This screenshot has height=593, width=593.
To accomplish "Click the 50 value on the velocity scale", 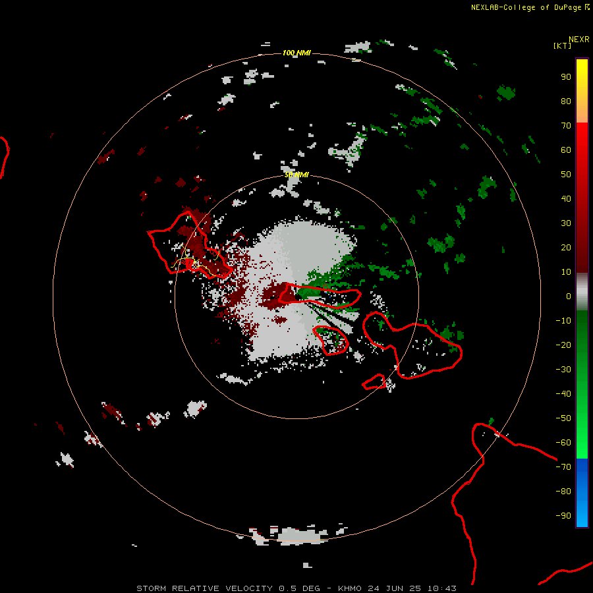I will 566,175.
